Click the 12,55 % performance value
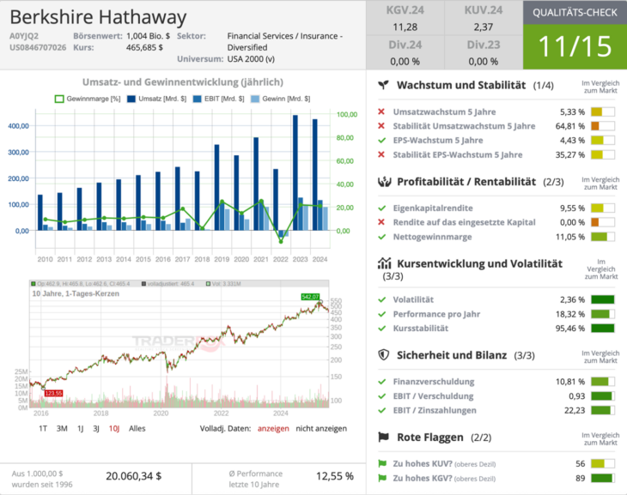The height and width of the screenshot is (495, 627). point(335,476)
